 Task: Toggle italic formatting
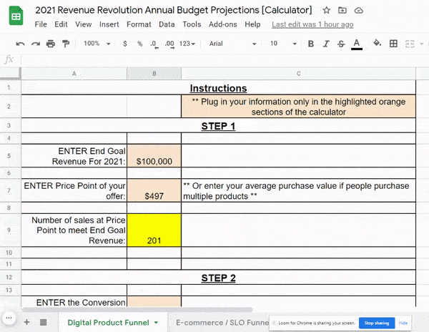coord(325,44)
